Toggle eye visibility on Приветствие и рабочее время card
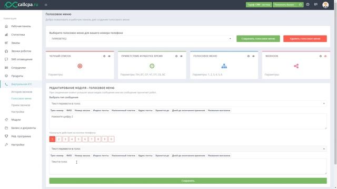The image size is (337, 189). 181,56
